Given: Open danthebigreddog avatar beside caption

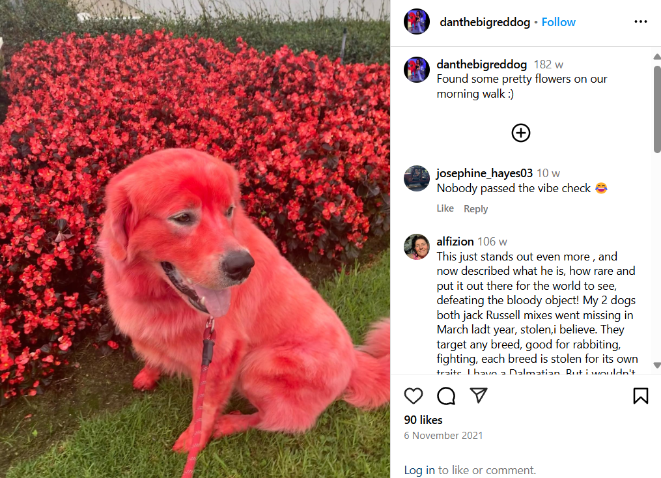Looking at the screenshot, I should tap(417, 70).
